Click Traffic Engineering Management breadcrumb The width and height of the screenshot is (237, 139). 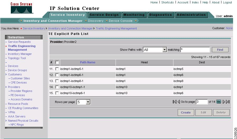click(116, 28)
